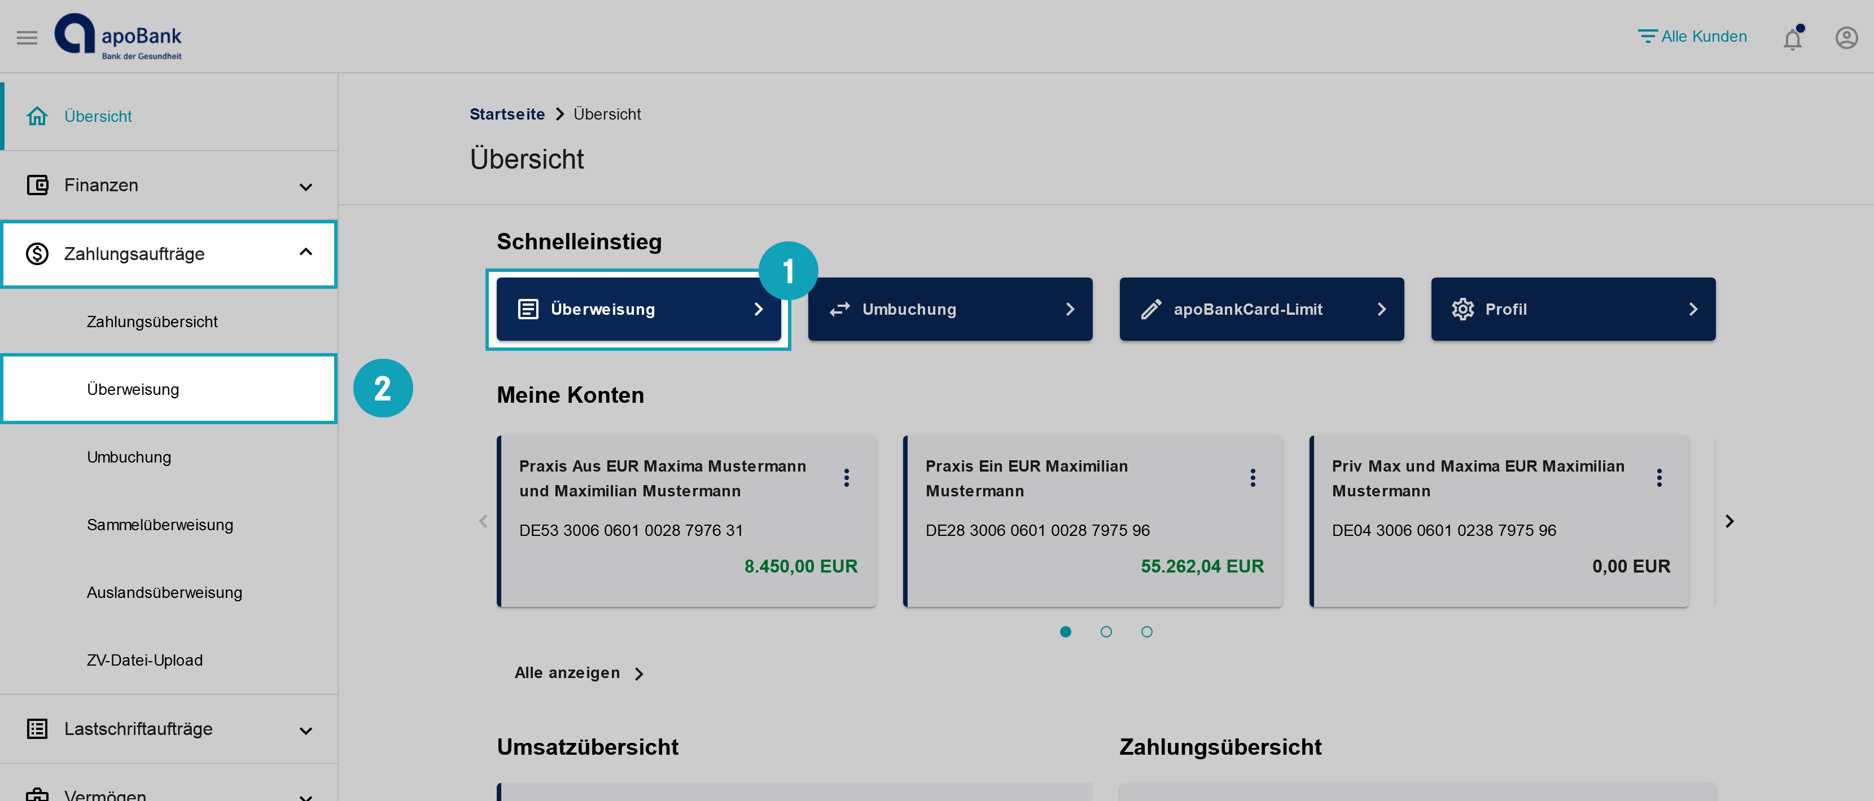The height and width of the screenshot is (801, 1874).
Task: Select the first carousel page dot
Action: coord(1065,632)
